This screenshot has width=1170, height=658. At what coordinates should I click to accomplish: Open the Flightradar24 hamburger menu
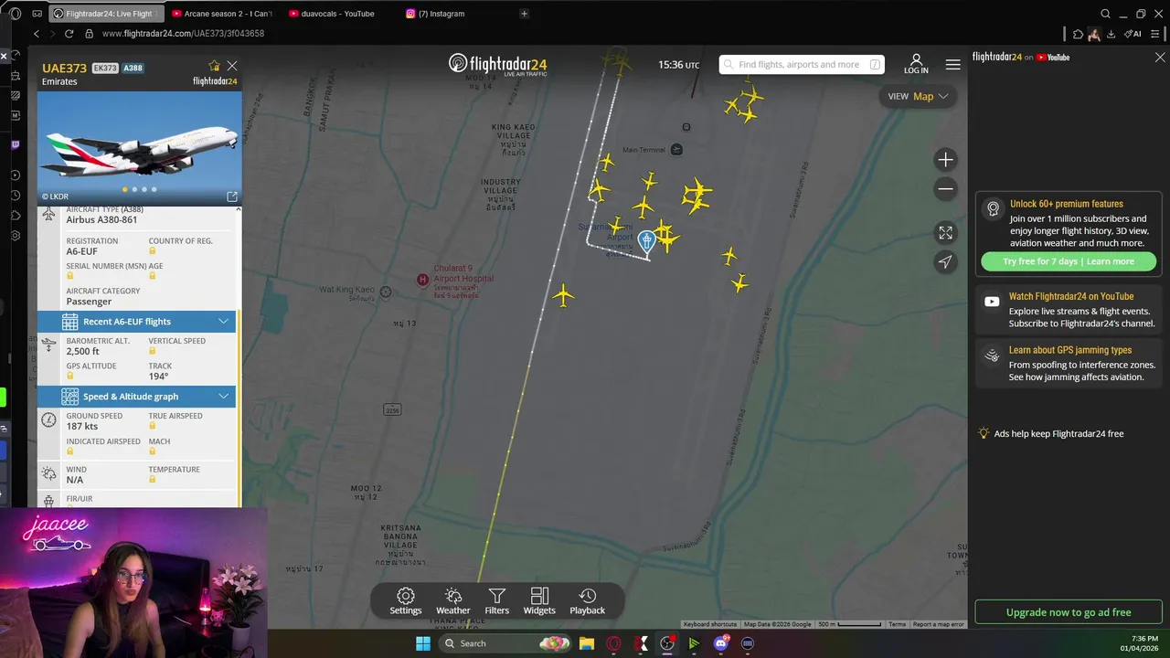tap(952, 64)
